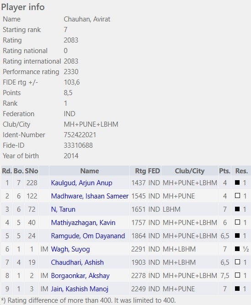Open Ramgude, Om Dayanand player link

coord(88,236)
